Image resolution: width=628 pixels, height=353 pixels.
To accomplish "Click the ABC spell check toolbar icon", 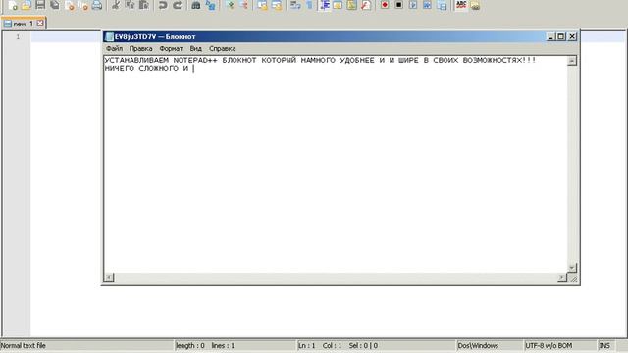I will pyautogui.click(x=461, y=4).
